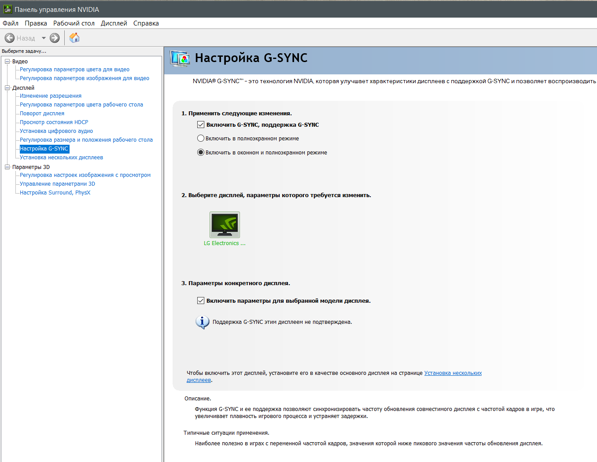This screenshot has height=462, width=597.
Task: Click the NVIDIA Control Panel title bar icon
Action: pos(7,9)
